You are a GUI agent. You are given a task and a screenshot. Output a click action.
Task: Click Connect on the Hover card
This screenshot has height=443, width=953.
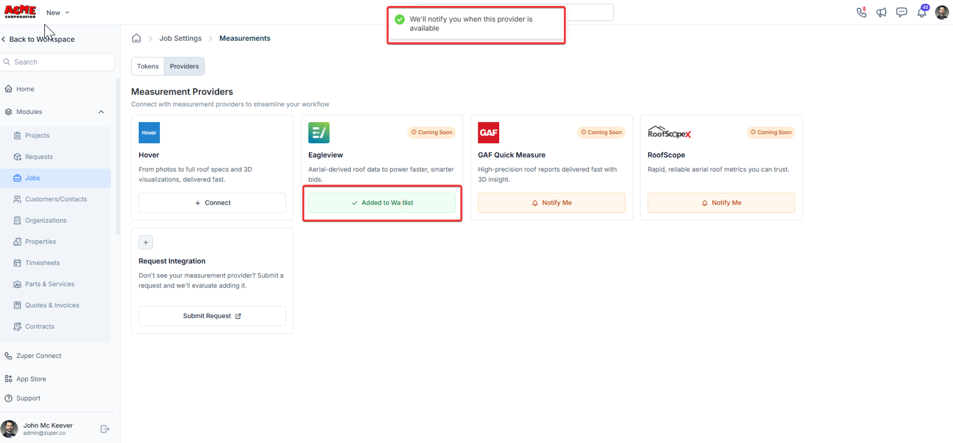213,203
